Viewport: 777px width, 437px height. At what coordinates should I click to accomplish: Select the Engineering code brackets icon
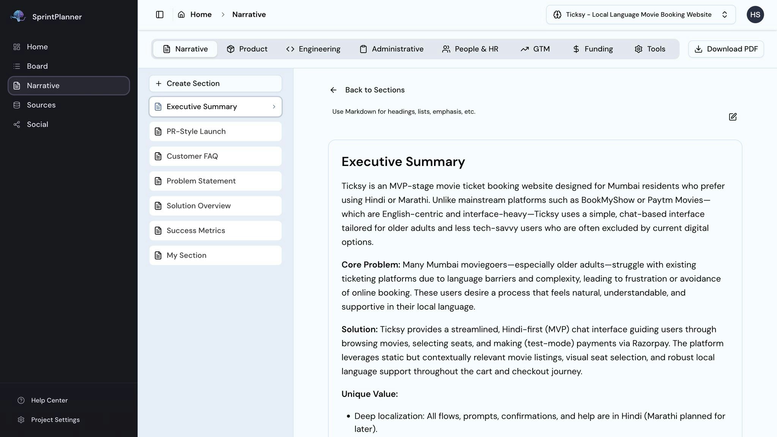click(x=290, y=49)
